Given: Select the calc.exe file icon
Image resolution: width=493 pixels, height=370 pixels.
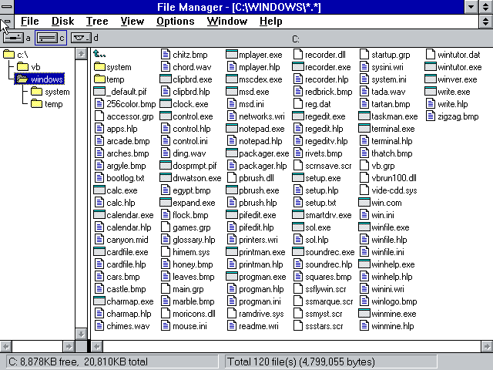Looking at the screenshot, I should pyautogui.click(x=99, y=190).
